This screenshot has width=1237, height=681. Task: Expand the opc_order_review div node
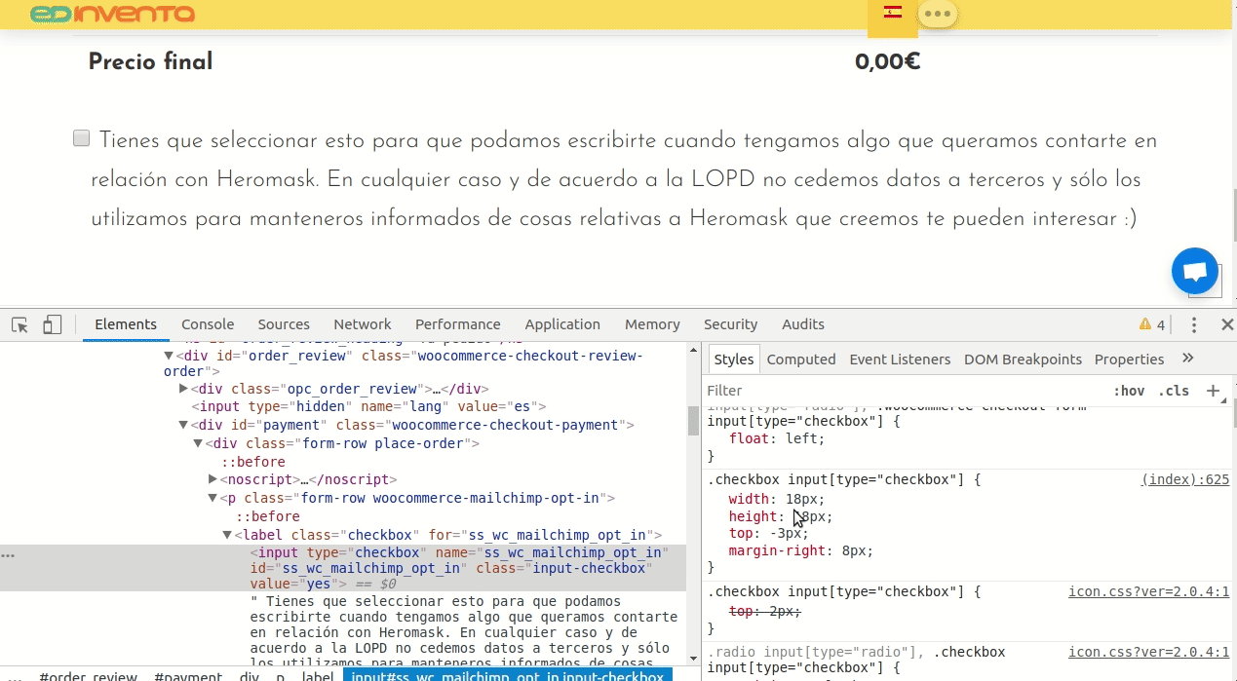[184, 389]
